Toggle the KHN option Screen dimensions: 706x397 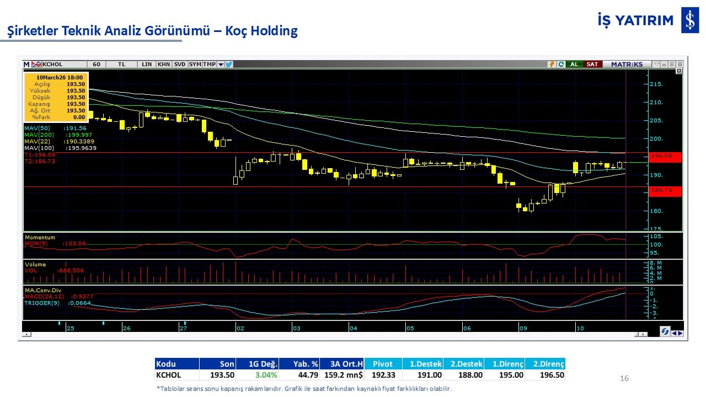[163, 64]
